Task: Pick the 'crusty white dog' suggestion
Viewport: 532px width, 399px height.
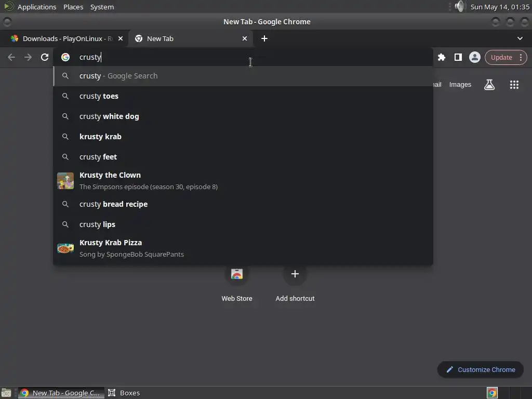Action: [x=243, y=116]
